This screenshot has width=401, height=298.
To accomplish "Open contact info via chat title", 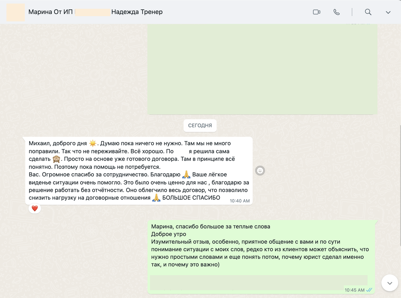I will tap(96, 12).
